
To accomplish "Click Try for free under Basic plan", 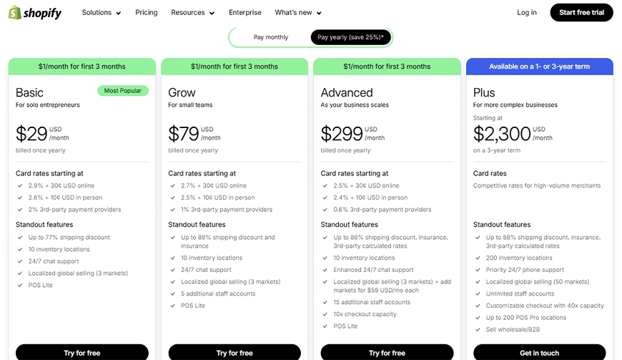I will pos(82,352).
